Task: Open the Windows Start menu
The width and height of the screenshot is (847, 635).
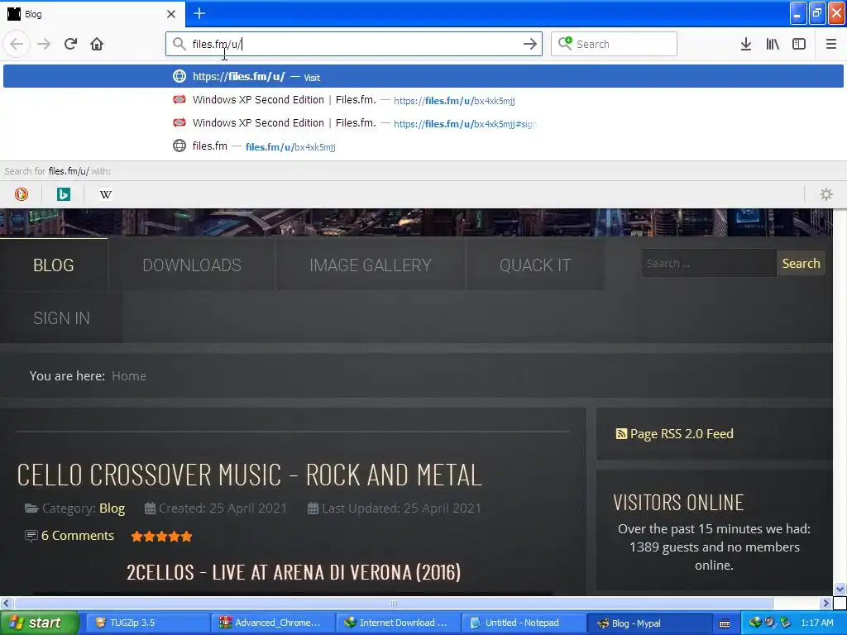Action: [38, 623]
